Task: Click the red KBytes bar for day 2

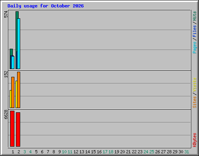Action: point(18,129)
